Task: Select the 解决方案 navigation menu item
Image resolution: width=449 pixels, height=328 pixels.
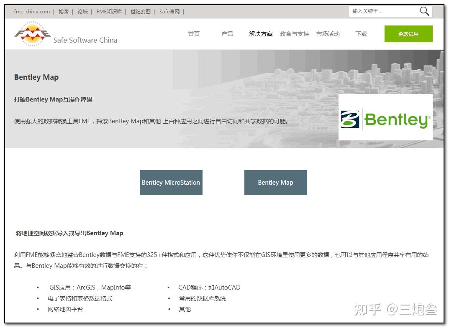Action: [261, 34]
